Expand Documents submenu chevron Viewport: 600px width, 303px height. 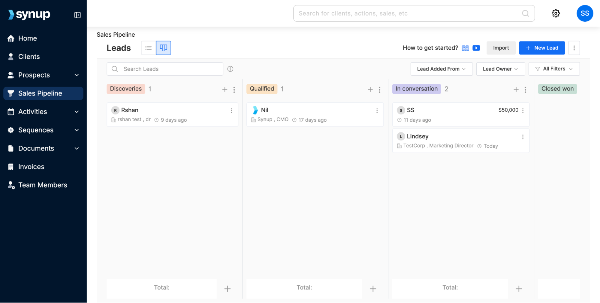77,148
